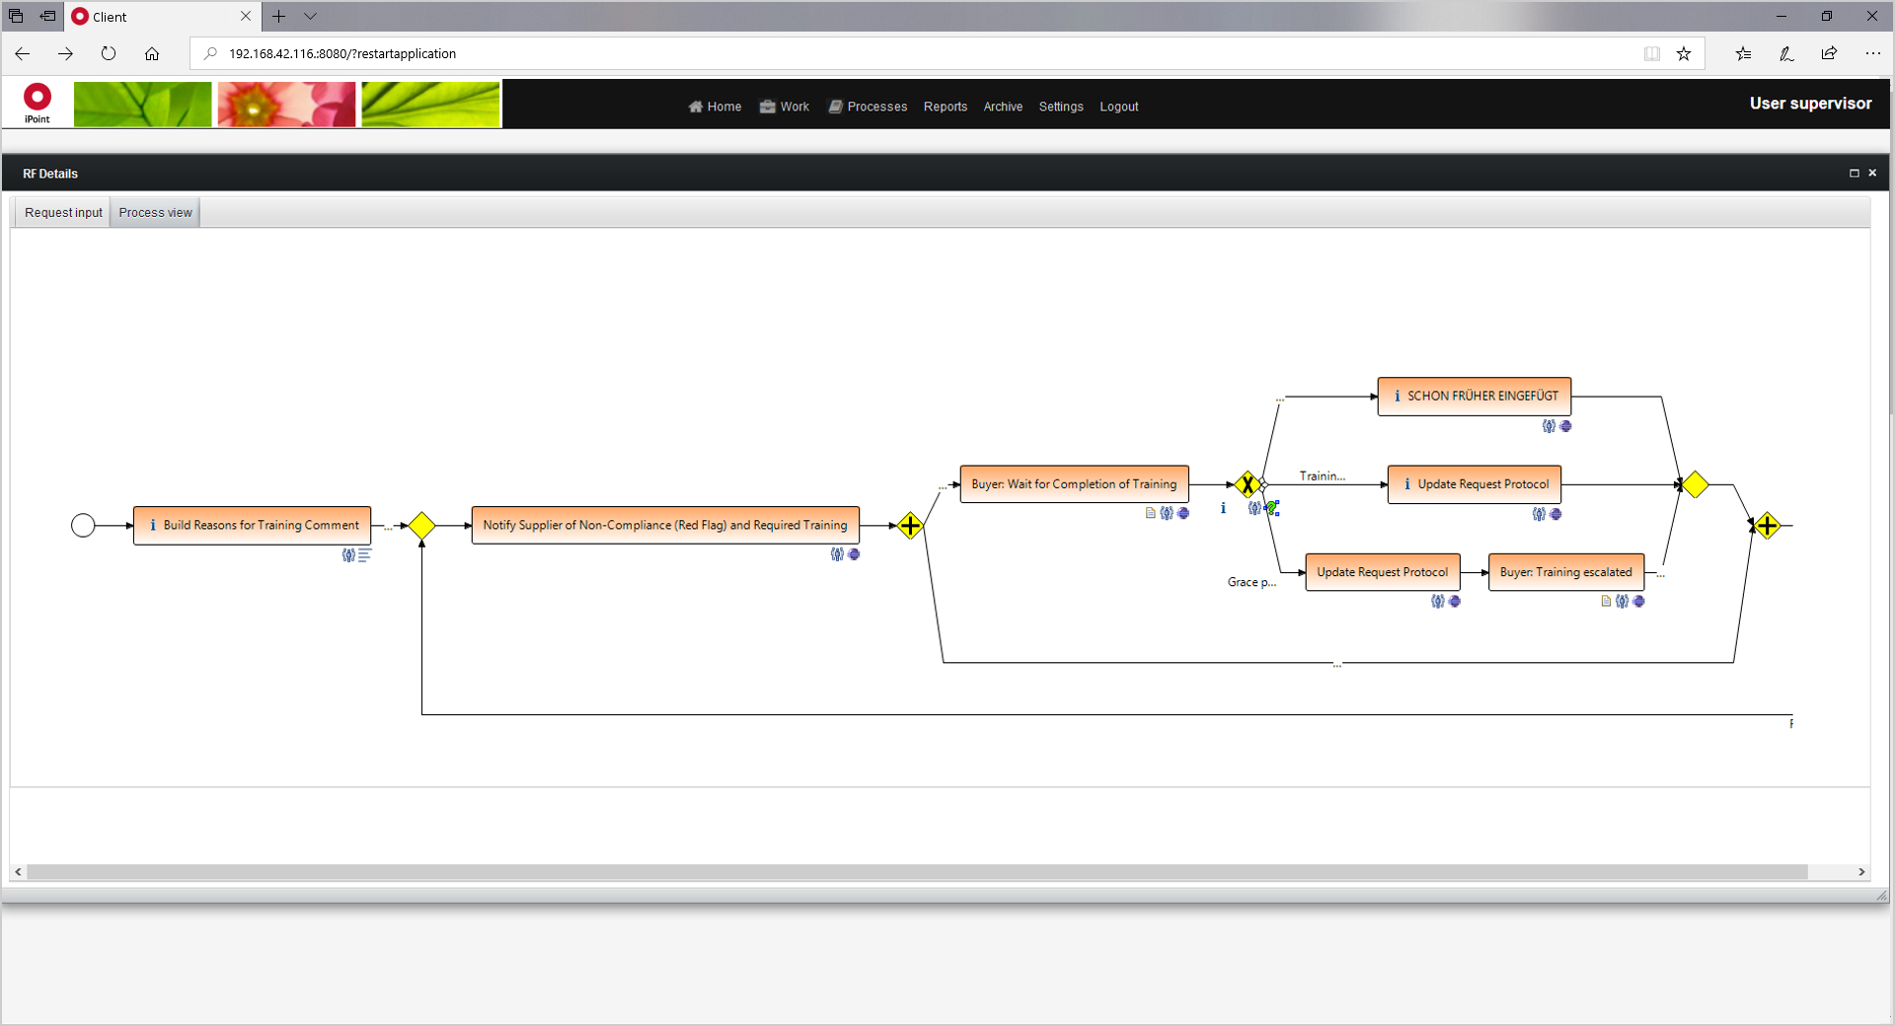Viewport: 1895px width, 1026px height.
Task: Close the RF Details panel
Action: (1872, 173)
